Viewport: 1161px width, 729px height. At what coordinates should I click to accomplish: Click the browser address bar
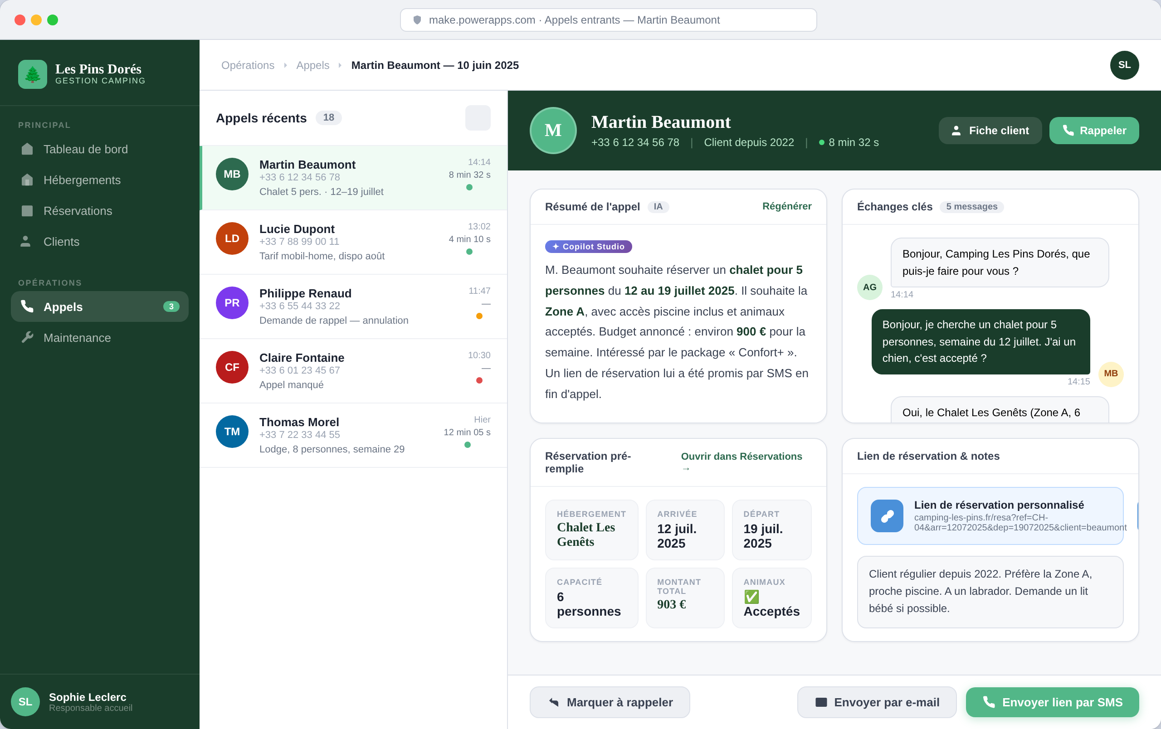pos(608,20)
